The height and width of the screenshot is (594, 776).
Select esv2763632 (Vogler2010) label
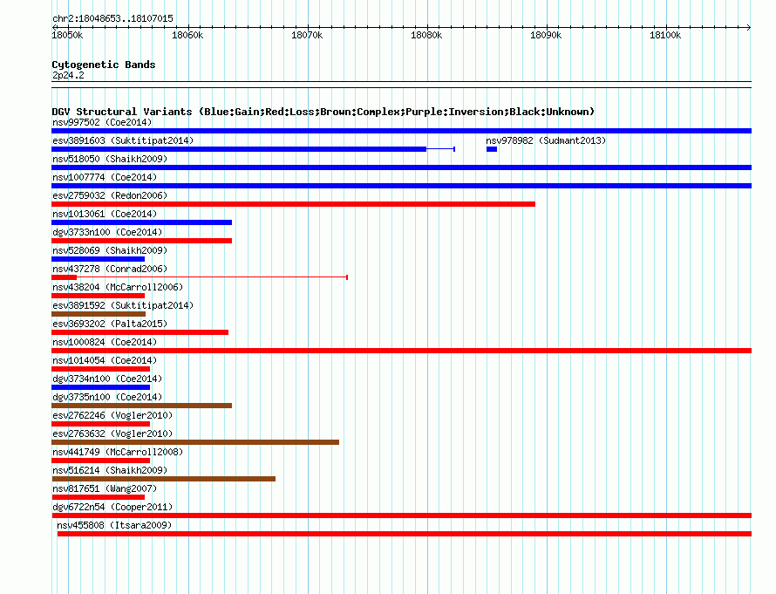tap(112, 434)
